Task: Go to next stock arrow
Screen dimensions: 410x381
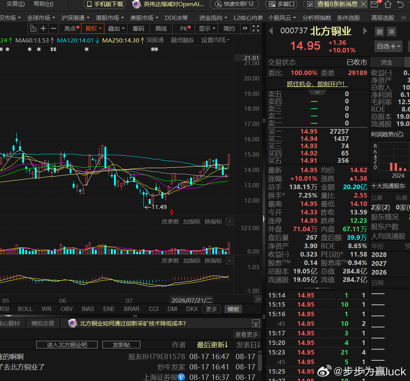Action: [x=365, y=31]
